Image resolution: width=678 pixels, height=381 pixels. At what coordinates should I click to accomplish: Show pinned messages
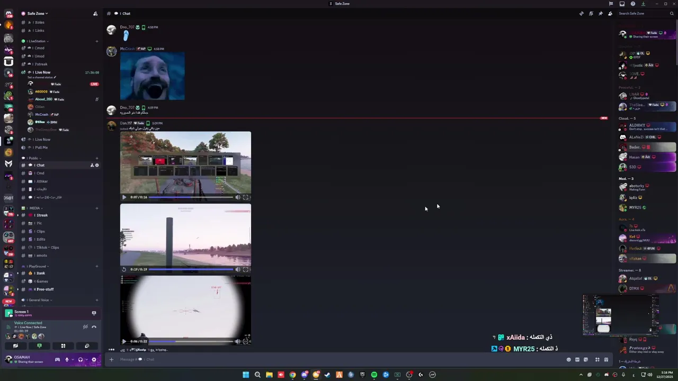coord(600,14)
